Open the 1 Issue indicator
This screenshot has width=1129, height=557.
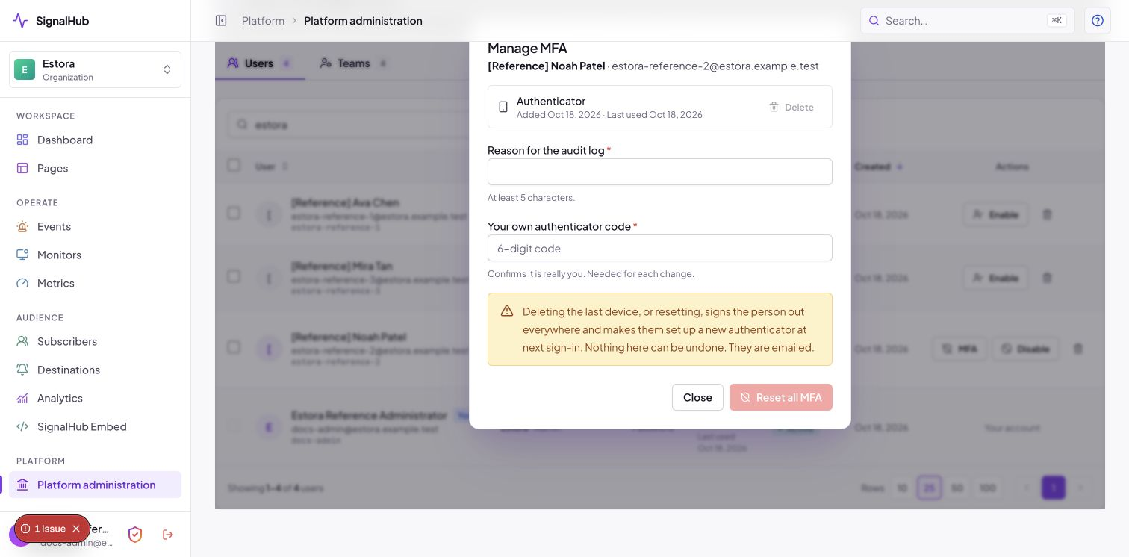pos(43,529)
